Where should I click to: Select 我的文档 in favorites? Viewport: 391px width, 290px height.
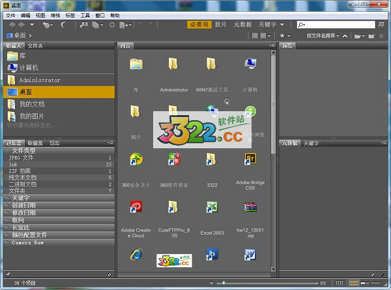59,104
